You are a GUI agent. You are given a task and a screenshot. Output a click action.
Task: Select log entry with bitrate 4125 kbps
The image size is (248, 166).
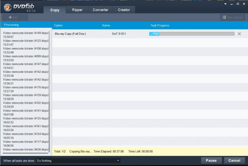coord(26,41)
